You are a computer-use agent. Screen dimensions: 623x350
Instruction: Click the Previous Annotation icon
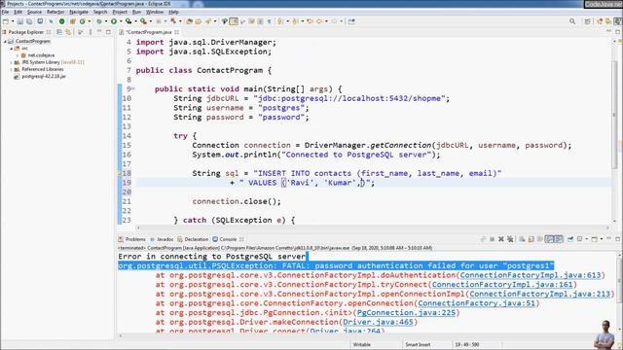(x=294, y=21)
